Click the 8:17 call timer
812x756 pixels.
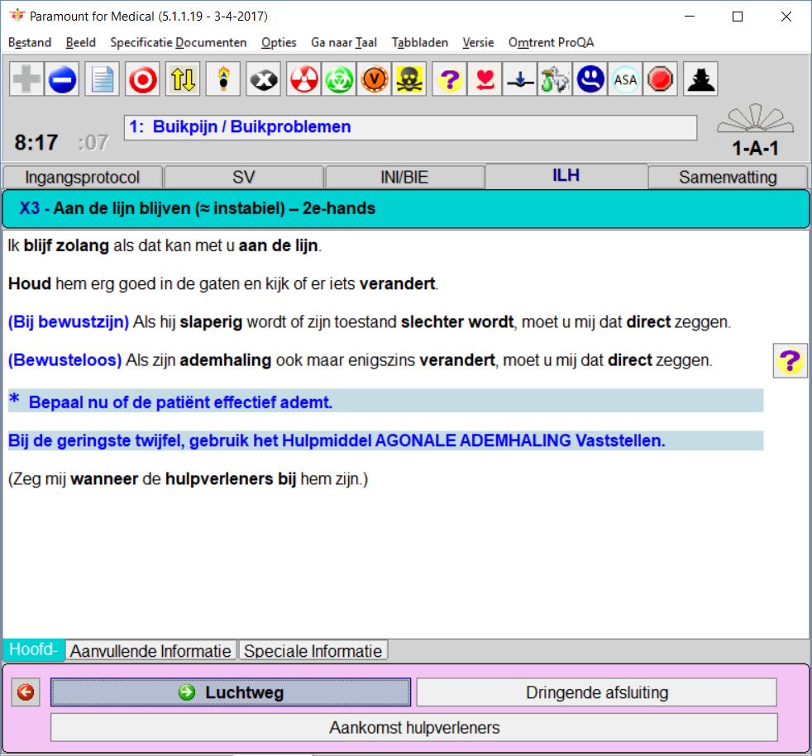(x=36, y=143)
